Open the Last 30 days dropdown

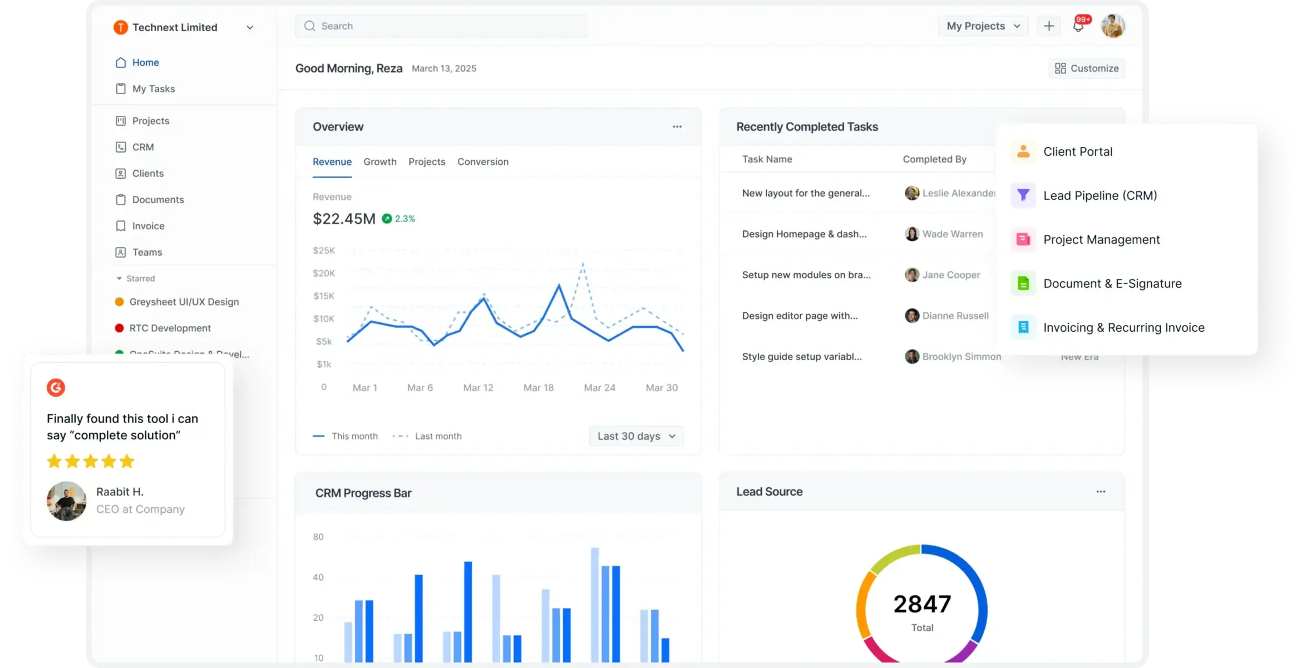tap(636, 436)
